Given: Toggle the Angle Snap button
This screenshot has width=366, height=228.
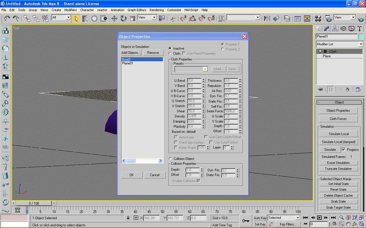Looking at the screenshot, I should tap(192, 19).
